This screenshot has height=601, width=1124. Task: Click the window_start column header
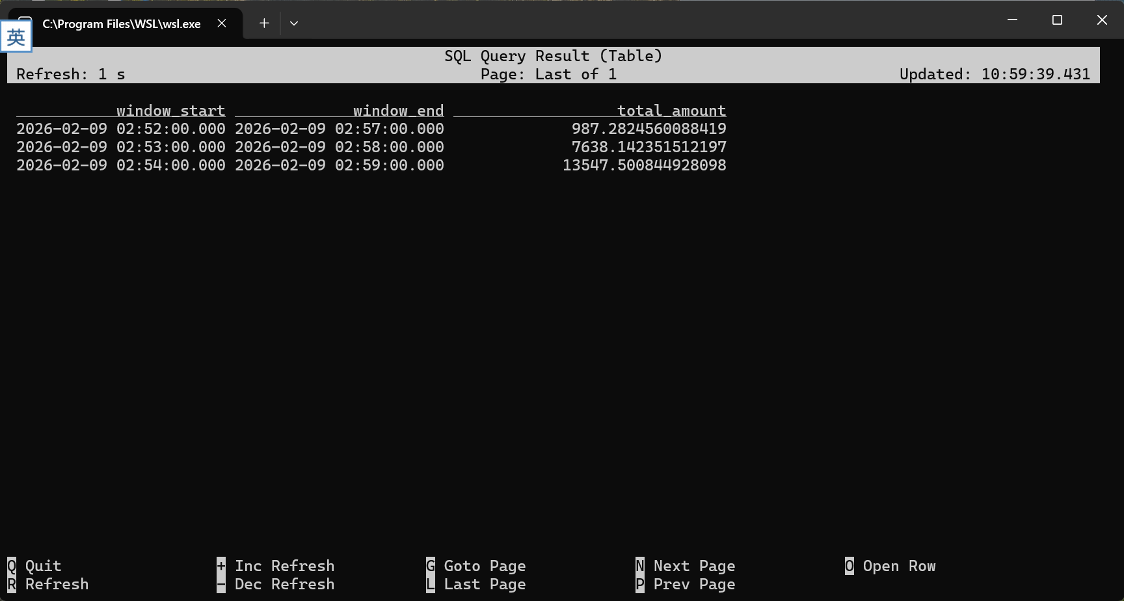[x=170, y=111]
